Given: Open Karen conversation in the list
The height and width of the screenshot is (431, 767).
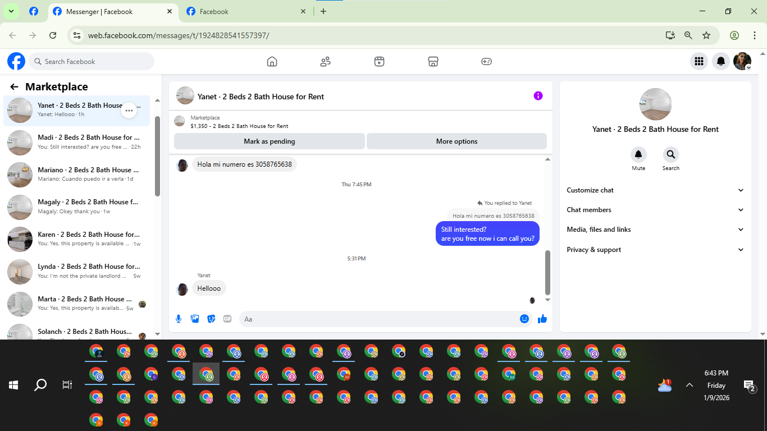Looking at the screenshot, I should pyautogui.click(x=77, y=240).
